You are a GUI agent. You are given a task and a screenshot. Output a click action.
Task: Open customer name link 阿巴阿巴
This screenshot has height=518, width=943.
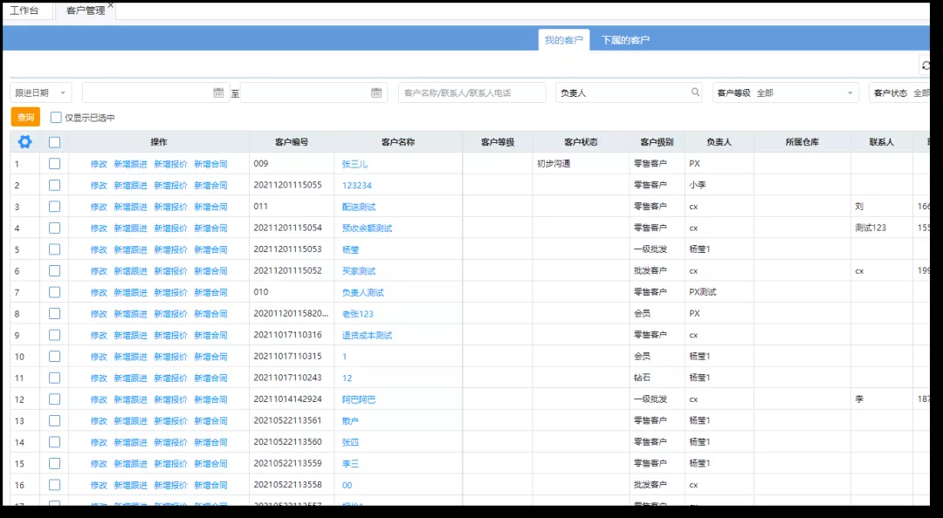tap(359, 399)
